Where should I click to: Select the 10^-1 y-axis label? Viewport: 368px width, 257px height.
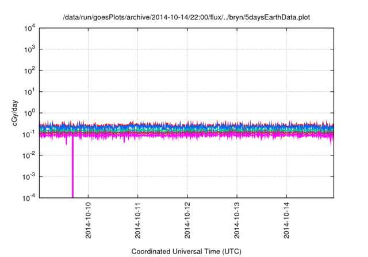pos(29,134)
